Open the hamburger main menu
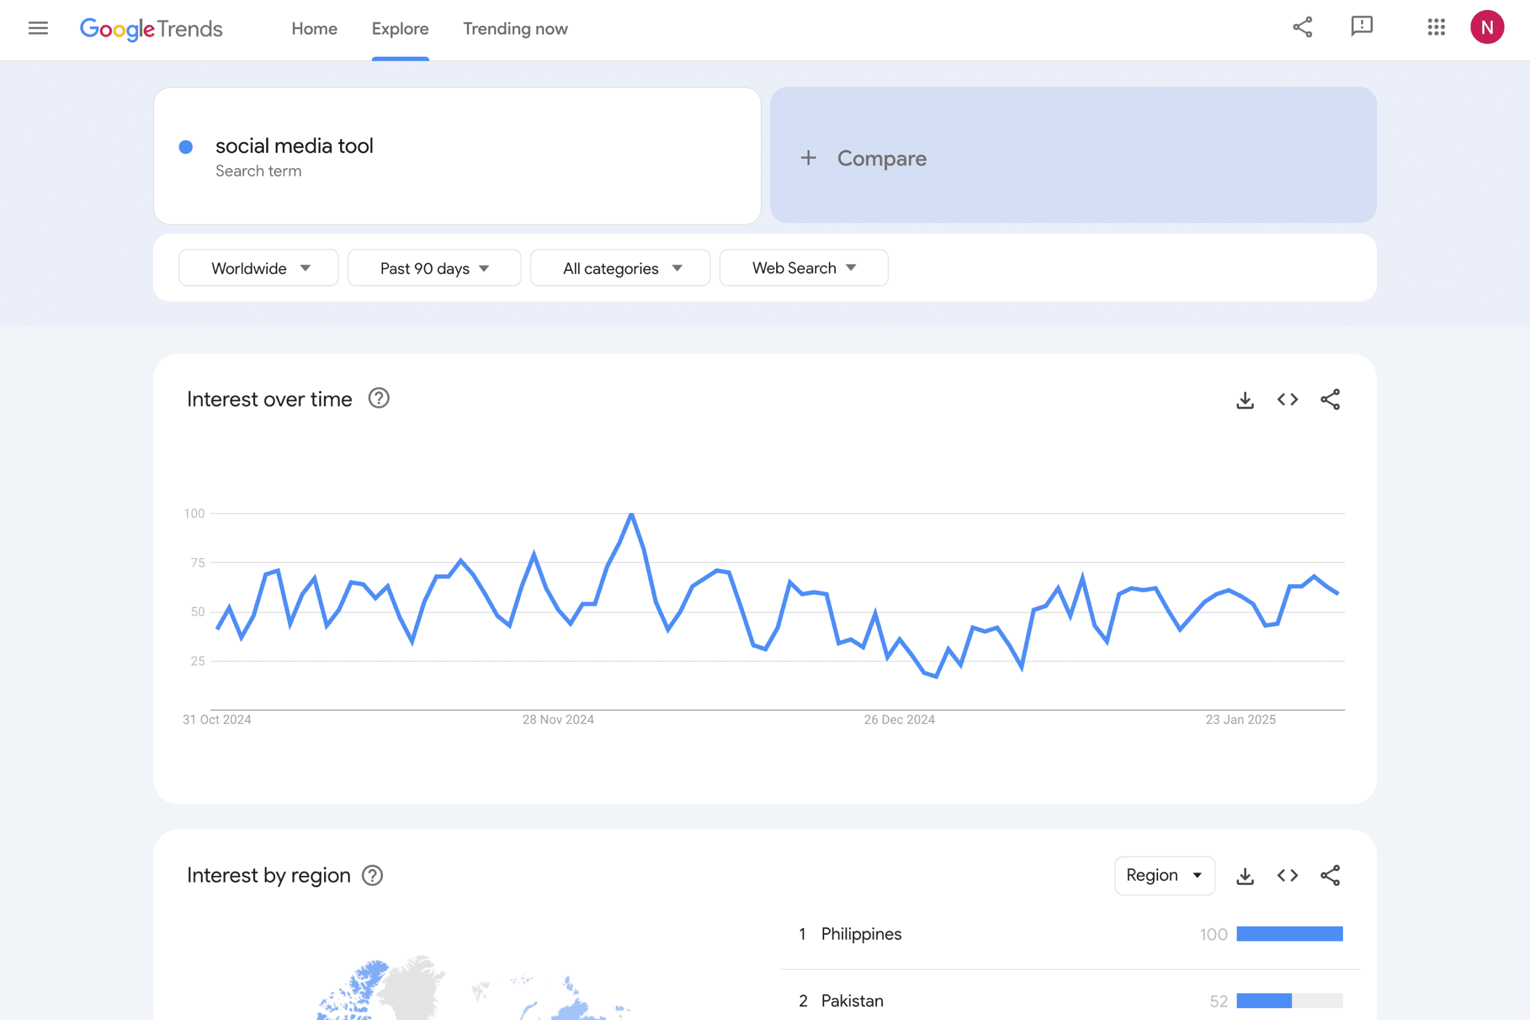Screen dimensions: 1530x1020 point(38,28)
